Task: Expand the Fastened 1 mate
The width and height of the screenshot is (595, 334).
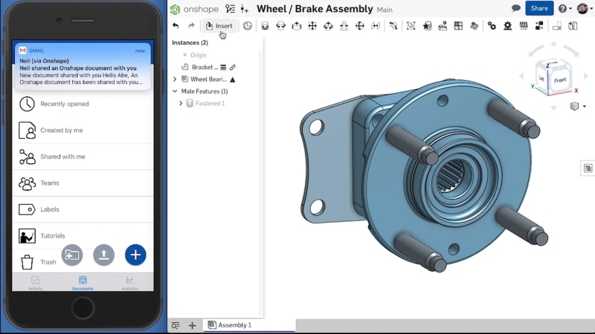Action: [x=181, y=103]
